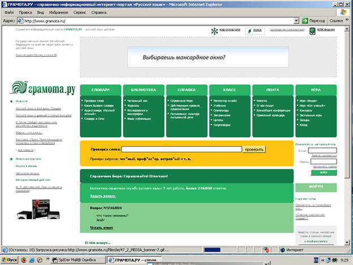Screen dimensions: 353x265
Task: Open Firefox from the quick launch bar
Action: pyautogui.click(x=24, y=260)
